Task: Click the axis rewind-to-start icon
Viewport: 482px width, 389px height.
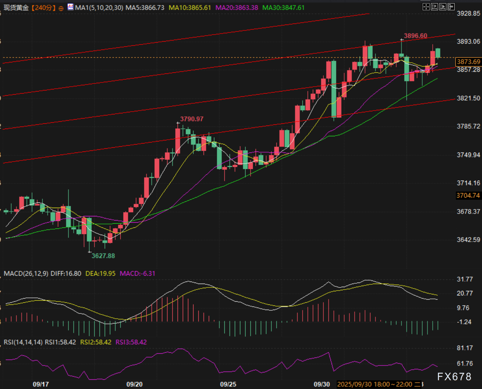Action: pos(434,7)
